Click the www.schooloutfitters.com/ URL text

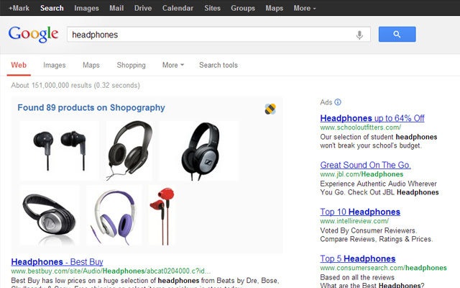click(361, 127)
